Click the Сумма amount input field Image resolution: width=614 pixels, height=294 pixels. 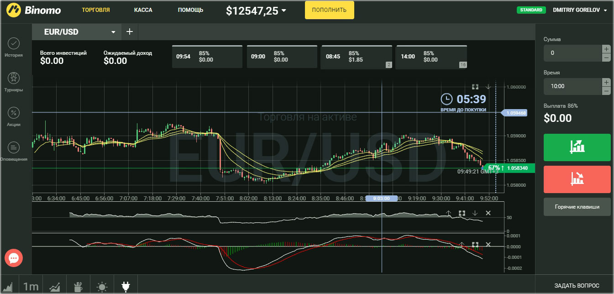point(572,53)
